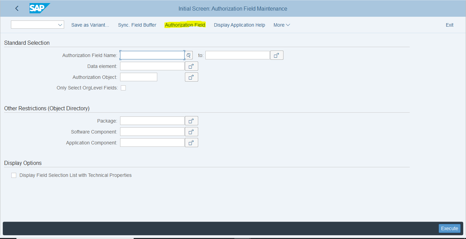Viewport: 466px width, 239px height.
Task: Open multiple selection for the upper 'to' field
Action: [277, 55]
